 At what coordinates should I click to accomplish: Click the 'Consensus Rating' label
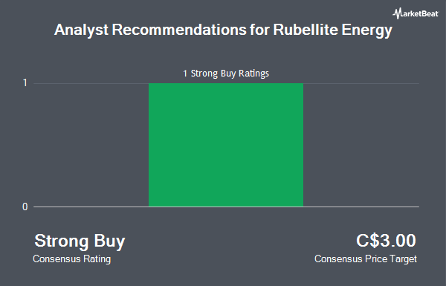coord(71,259)
